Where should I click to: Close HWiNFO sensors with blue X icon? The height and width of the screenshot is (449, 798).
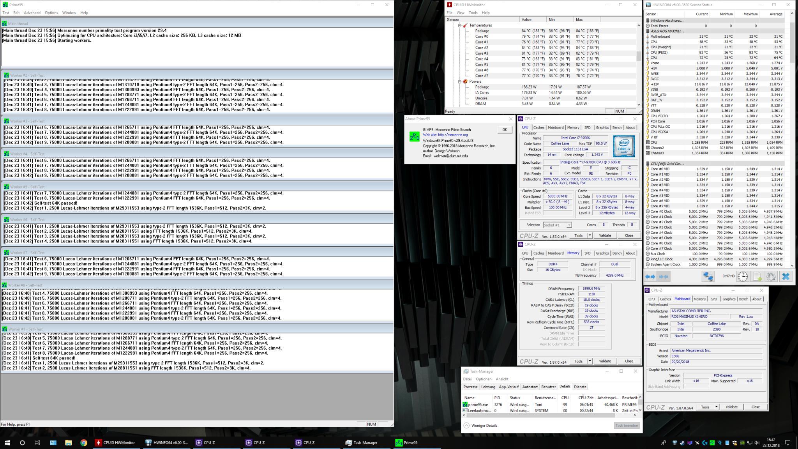(x=786, y=276)
